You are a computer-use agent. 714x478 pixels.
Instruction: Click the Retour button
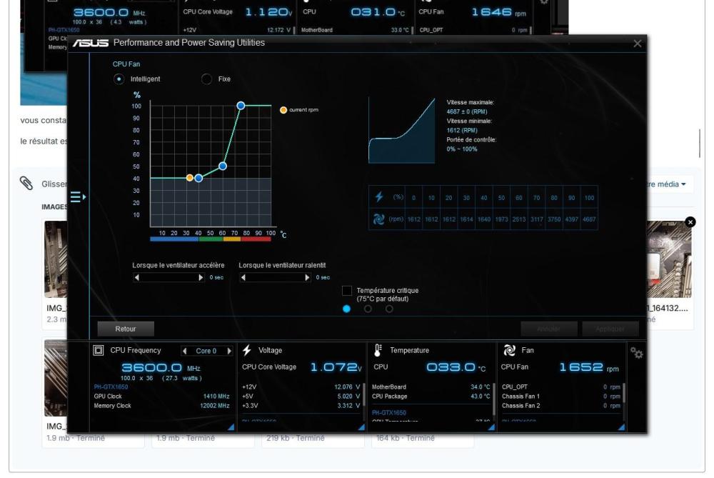point(126,329)
